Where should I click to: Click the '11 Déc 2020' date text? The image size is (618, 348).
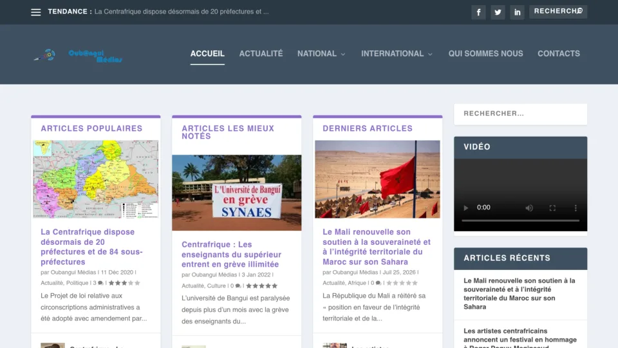click(117, 272)
